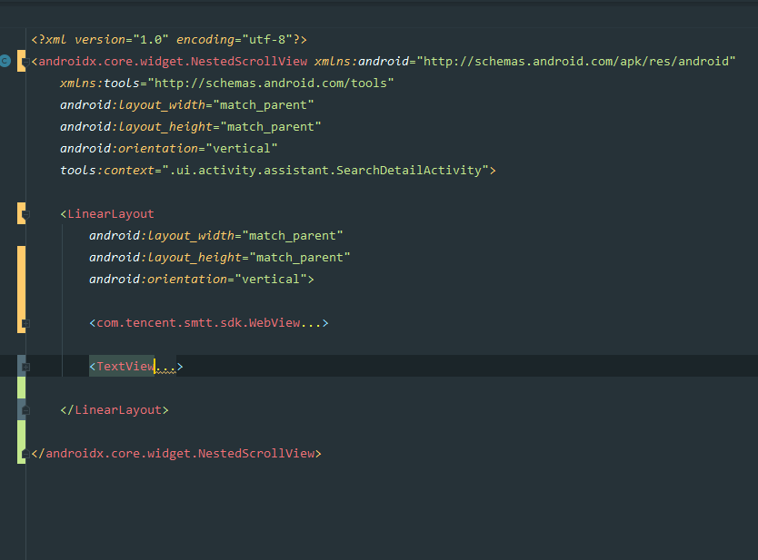Click NestedScrollView's layout_width="match_parent" attribute

click(x=186, y=104)
